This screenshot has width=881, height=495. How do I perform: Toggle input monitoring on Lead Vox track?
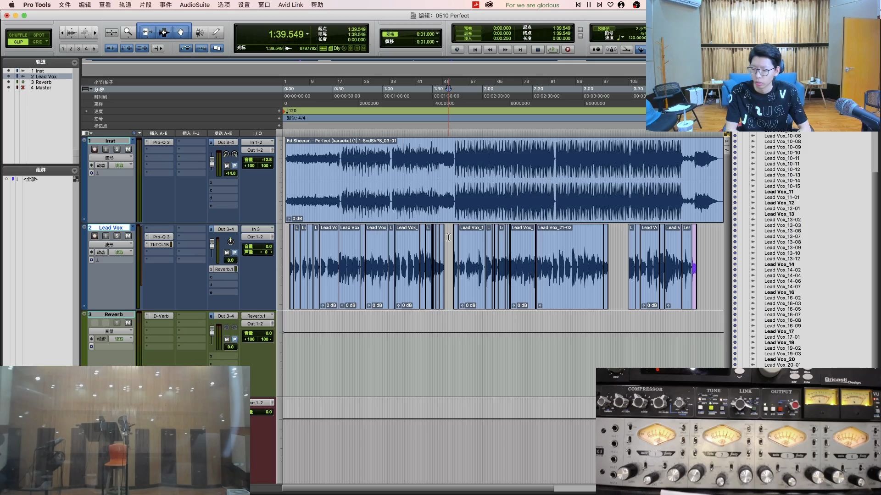pos(106,236)
